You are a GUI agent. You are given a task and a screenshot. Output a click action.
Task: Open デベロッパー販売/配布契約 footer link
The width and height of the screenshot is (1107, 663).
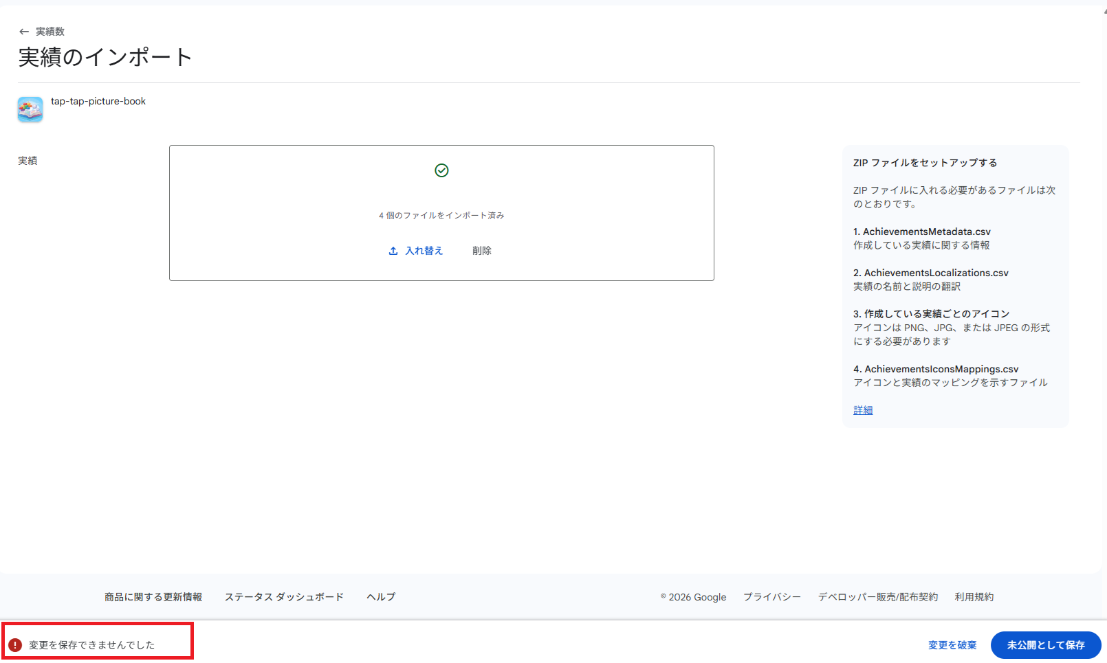(x=878, y=597)
